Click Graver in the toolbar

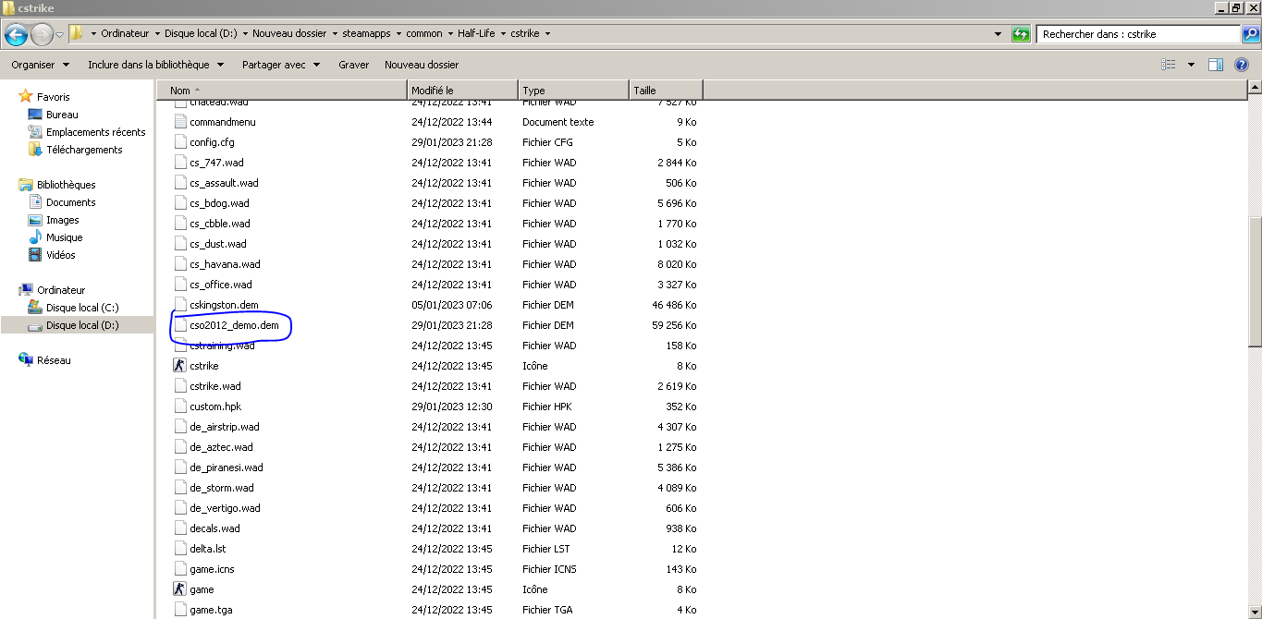353,65
